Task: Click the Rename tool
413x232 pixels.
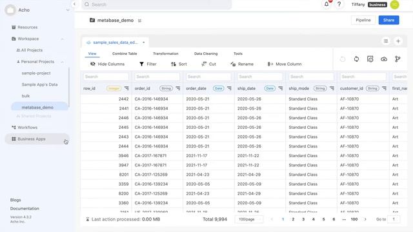Action: pyautogui.click(x=242, y=64)
